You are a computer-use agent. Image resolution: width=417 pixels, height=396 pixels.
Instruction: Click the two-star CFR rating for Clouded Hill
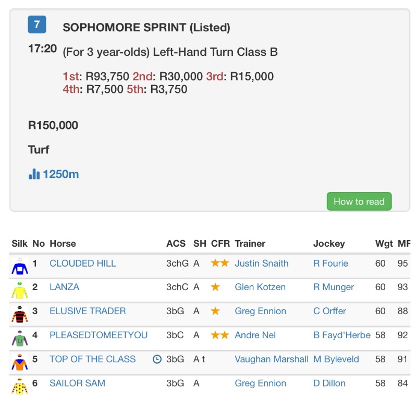coord(219,263)
